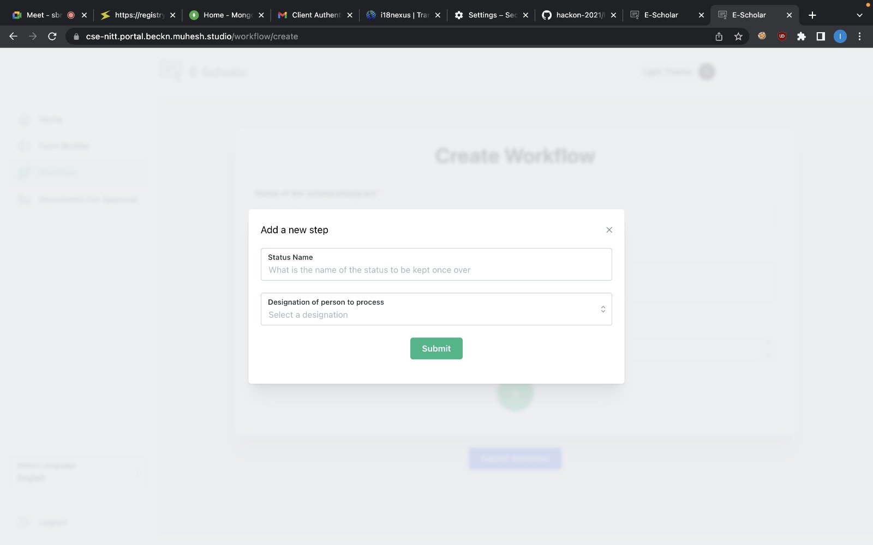Close the https://registry tab
Viewport: 873px width, 545px height.
[172, 15]
